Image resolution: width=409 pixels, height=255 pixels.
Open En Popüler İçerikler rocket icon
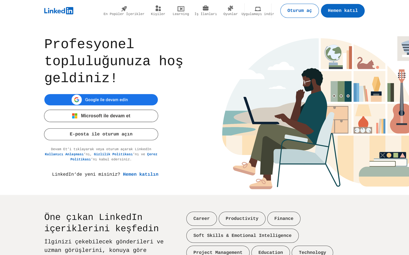124,8
